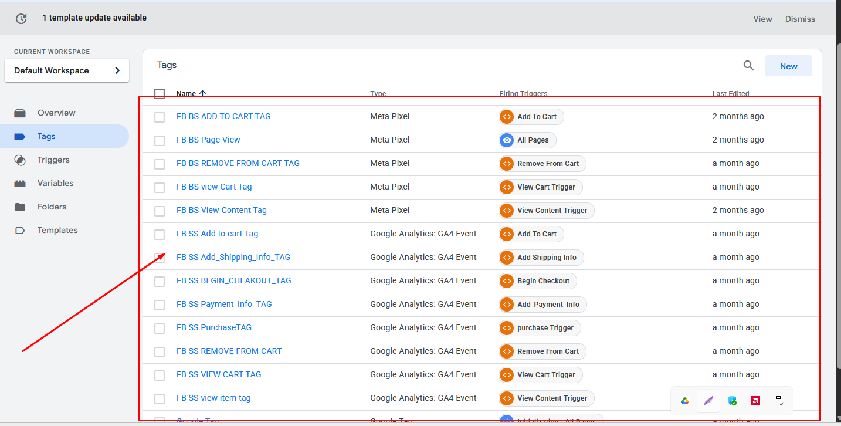Click 'a month ago' in FB SS Payment_Info_TAG row
The height and width of the screenshot is (426, 841).
(x=736, y=304)
